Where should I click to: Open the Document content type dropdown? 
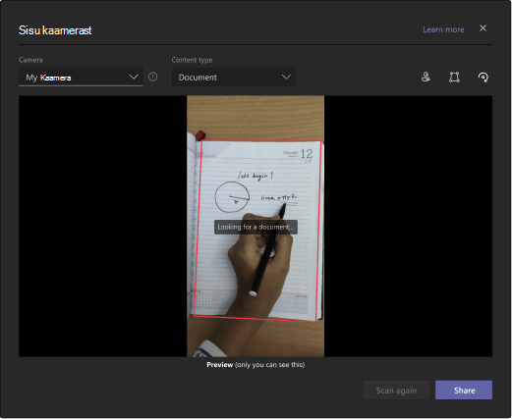tap(234, 78)
